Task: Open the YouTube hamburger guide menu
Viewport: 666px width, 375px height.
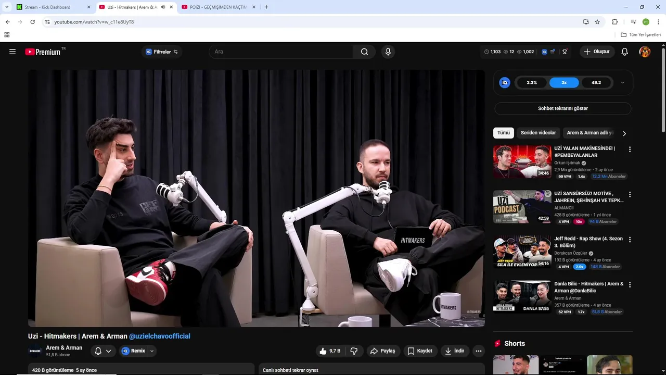Action: (12, 52)
